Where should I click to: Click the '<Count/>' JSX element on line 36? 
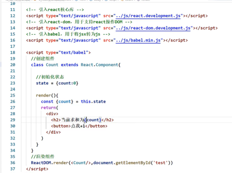click(x=81, y=163)
